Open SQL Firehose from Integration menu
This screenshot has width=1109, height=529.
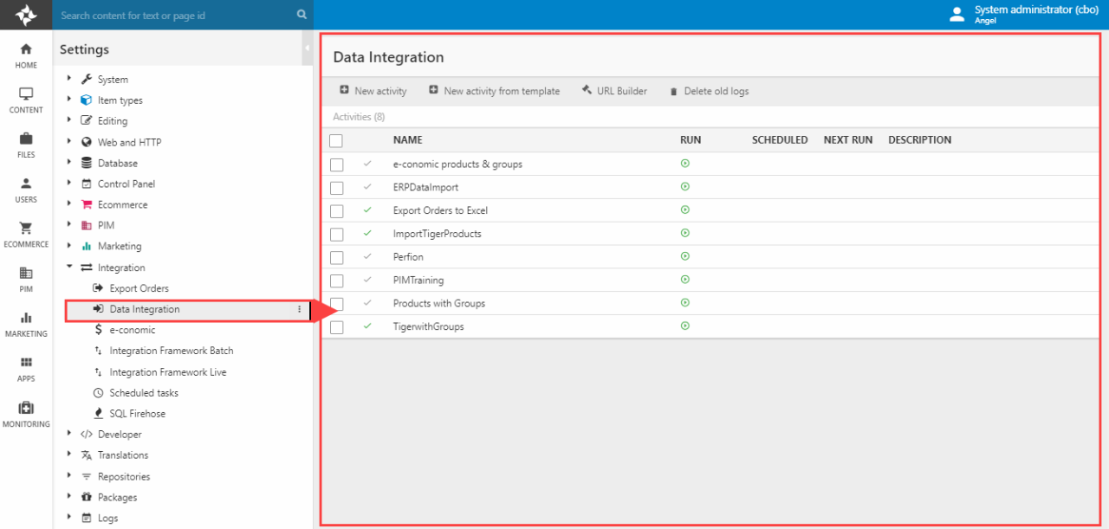[137, 414]
